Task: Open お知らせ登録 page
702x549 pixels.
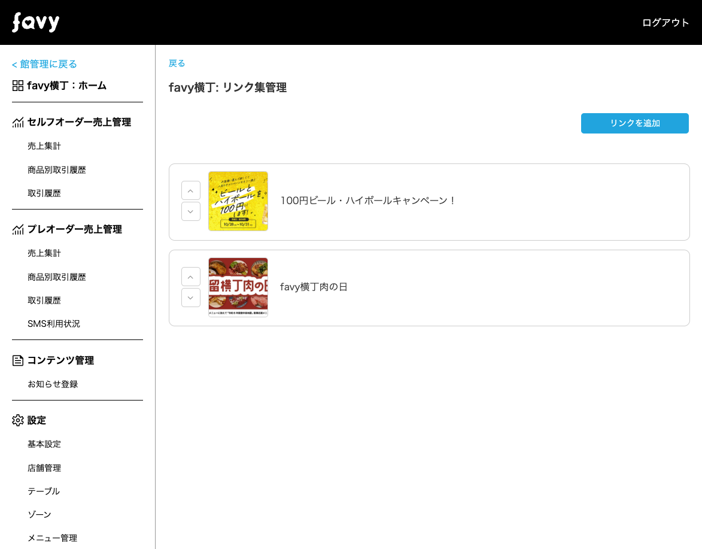Action: click(53, 384)
